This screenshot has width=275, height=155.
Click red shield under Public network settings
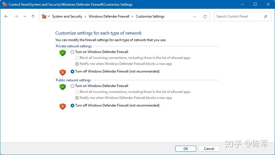tap(63, 106)
